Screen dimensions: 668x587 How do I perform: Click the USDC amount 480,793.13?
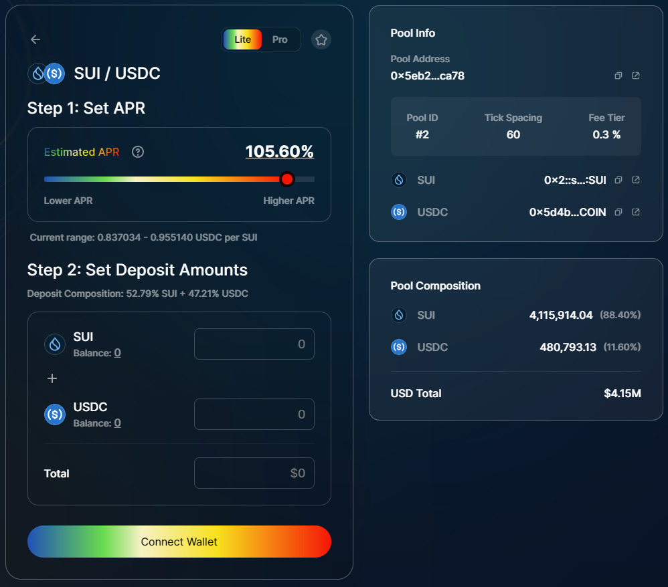[568, 347]
